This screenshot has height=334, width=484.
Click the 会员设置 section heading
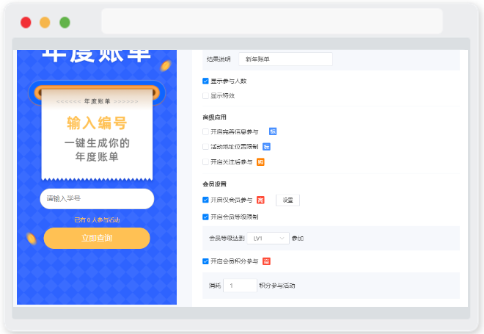215,184
